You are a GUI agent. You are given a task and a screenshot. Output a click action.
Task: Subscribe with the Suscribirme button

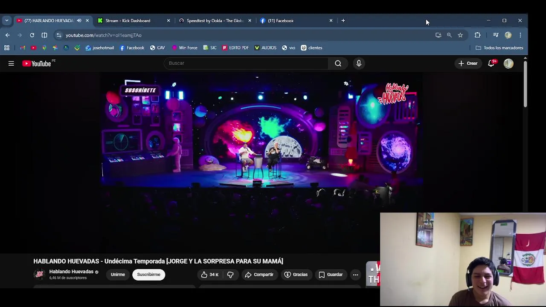[148, 275]
